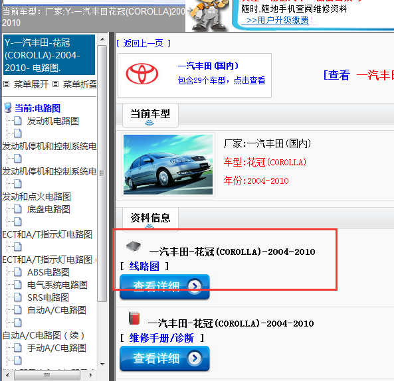Screen dimensions: 394x381
Task: Click document icon next to 发动机电路图
Action: point(17,121)
